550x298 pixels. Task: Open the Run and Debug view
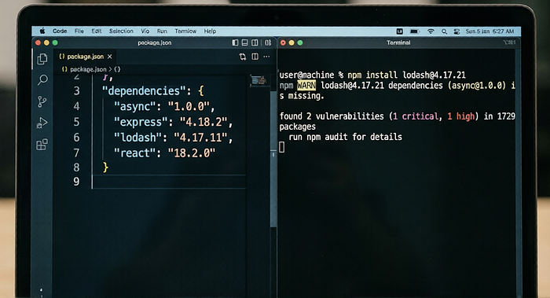(42, 123)
